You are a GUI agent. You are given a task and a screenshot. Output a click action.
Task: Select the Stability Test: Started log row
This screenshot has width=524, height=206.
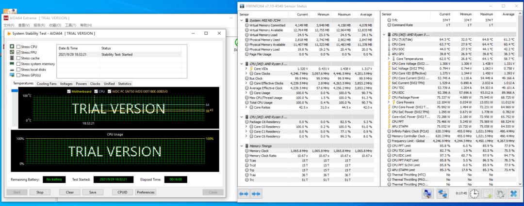(119, 54)
